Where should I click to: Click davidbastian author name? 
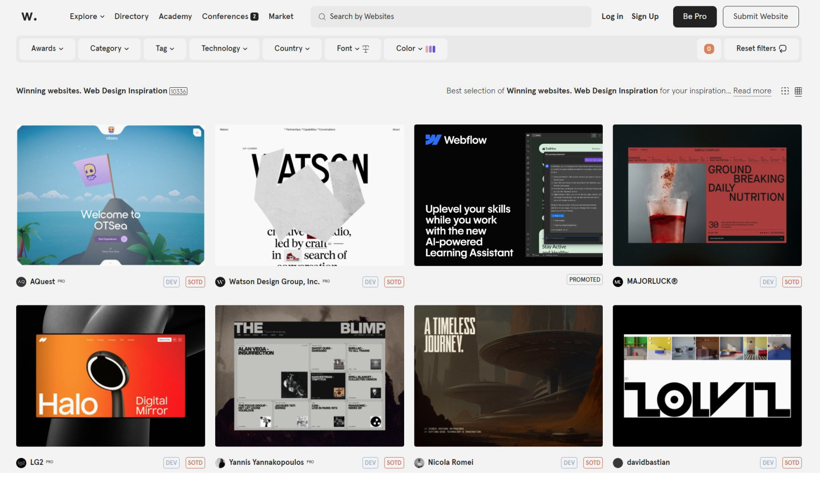click(x=648, y=462)
